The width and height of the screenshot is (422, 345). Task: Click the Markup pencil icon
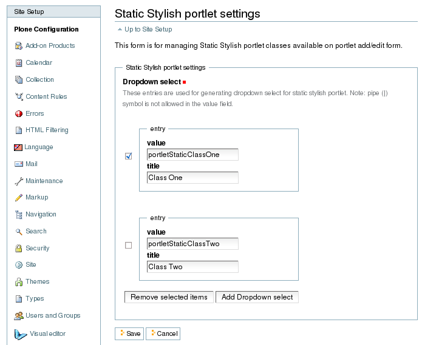click(19, 198)
